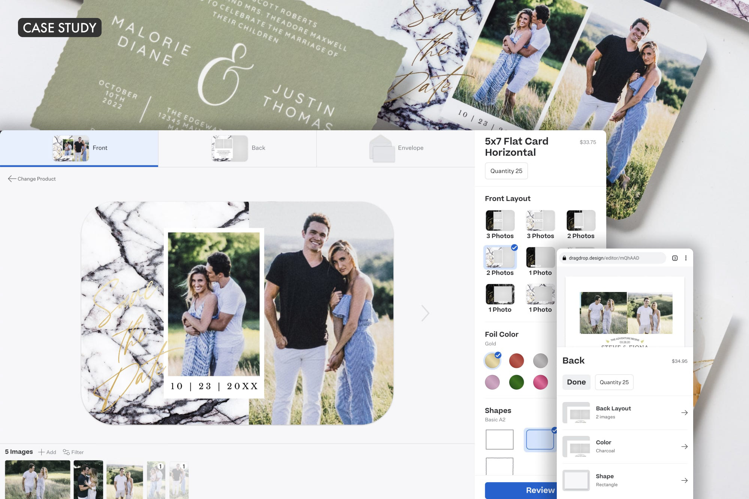The height and width of the screenshot is (499, 749).
Task: Click the left embracing photo on card
Action: pyautogui.click(x=214, y=304)
